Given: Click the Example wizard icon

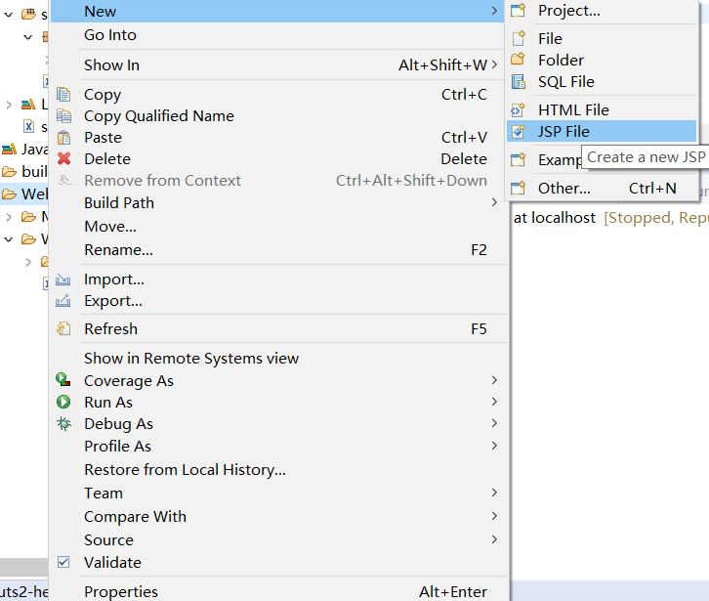Looking at the screenshot, I should [x=519, y=159].
